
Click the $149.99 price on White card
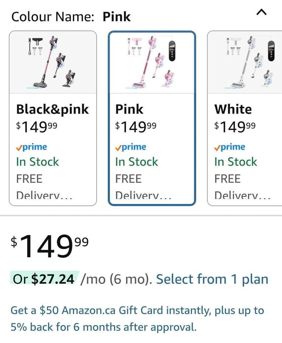[x=235, y=126]
